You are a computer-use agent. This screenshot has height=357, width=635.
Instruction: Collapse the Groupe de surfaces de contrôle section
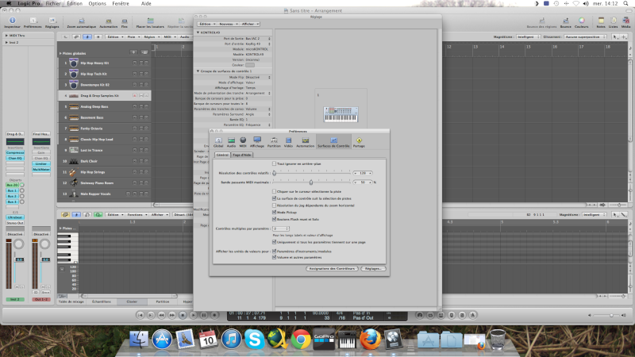(x=198, y=71)
